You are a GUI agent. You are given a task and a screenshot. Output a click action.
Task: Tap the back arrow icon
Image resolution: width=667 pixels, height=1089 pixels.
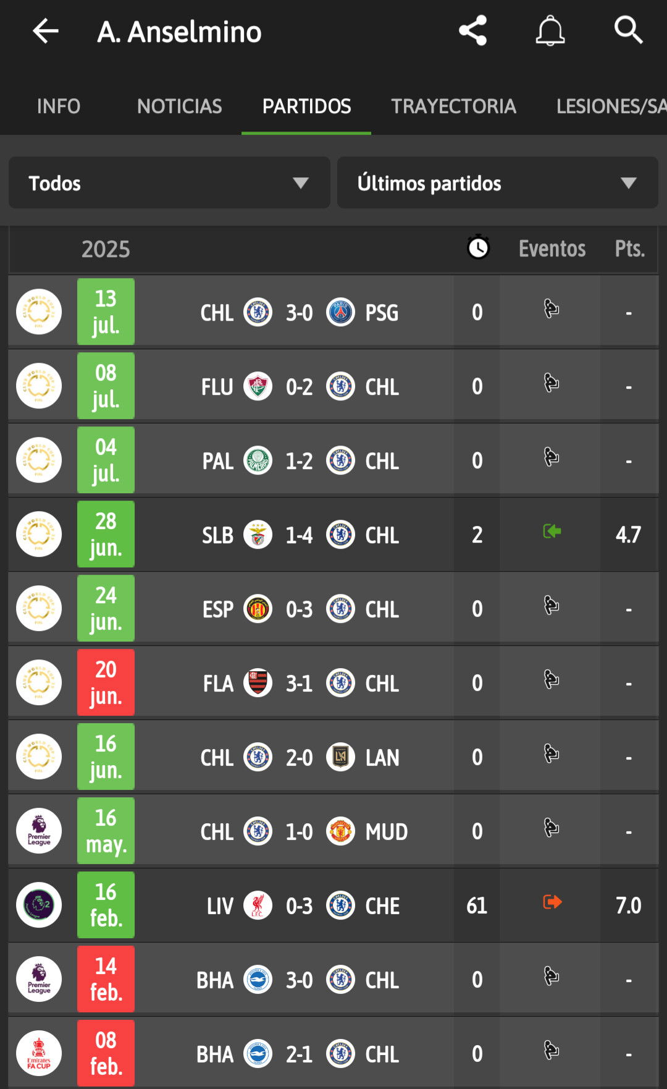tap(45, 31)
